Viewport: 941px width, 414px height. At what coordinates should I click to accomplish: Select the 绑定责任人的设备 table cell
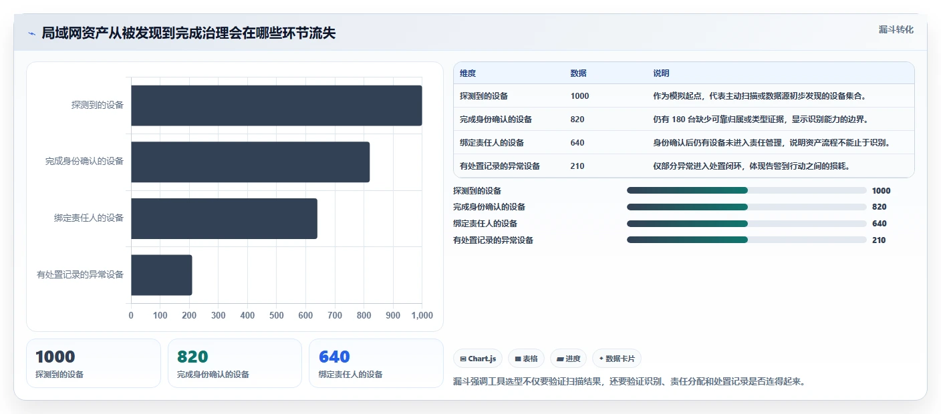492,143
